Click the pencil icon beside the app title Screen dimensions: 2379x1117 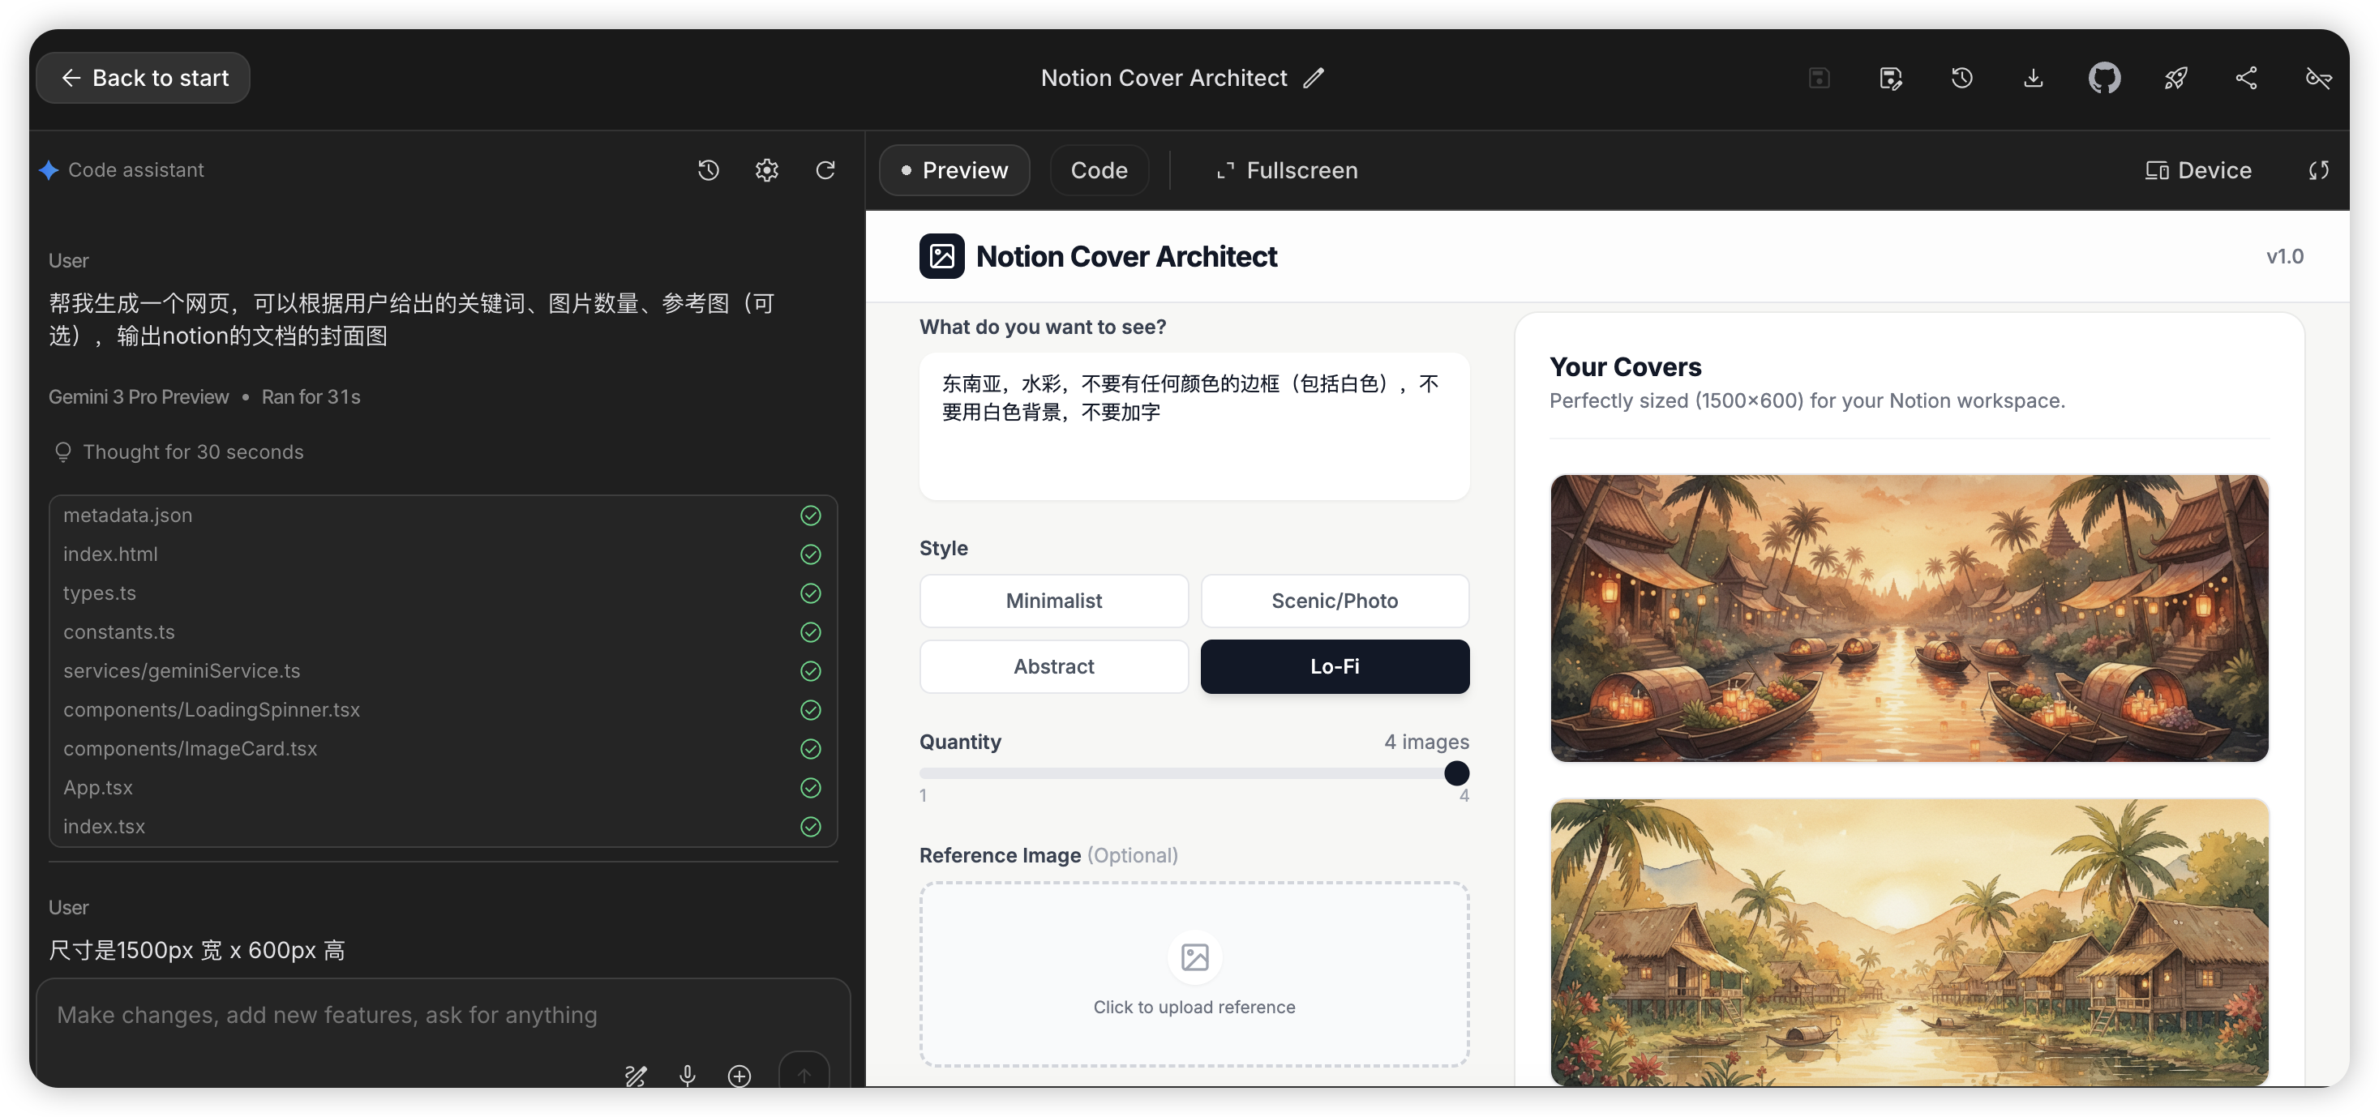tap(1314, 78)
